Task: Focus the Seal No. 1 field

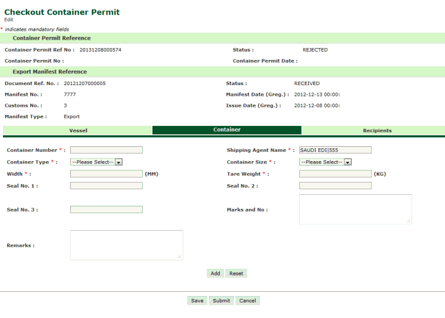Action: tap(106, 186)
